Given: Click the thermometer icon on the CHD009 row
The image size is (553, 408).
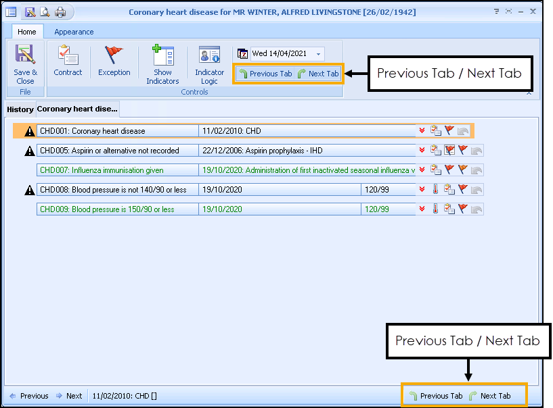Looking at the screenshot, I should tap(436, 209).
